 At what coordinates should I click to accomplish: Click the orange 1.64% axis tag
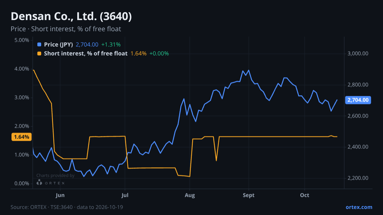(x=22, y=137)
